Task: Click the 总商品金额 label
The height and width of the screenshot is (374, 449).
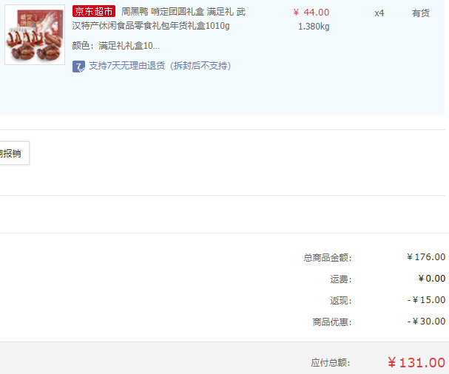Action: (x=328, y=257)
